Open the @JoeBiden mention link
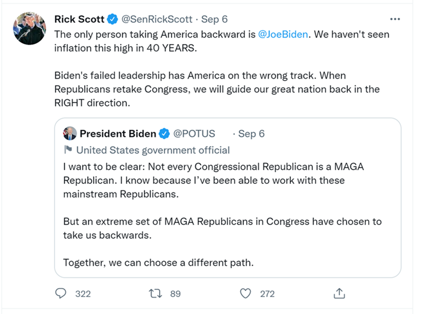This screenshot has width=431, height=314. 283,34
